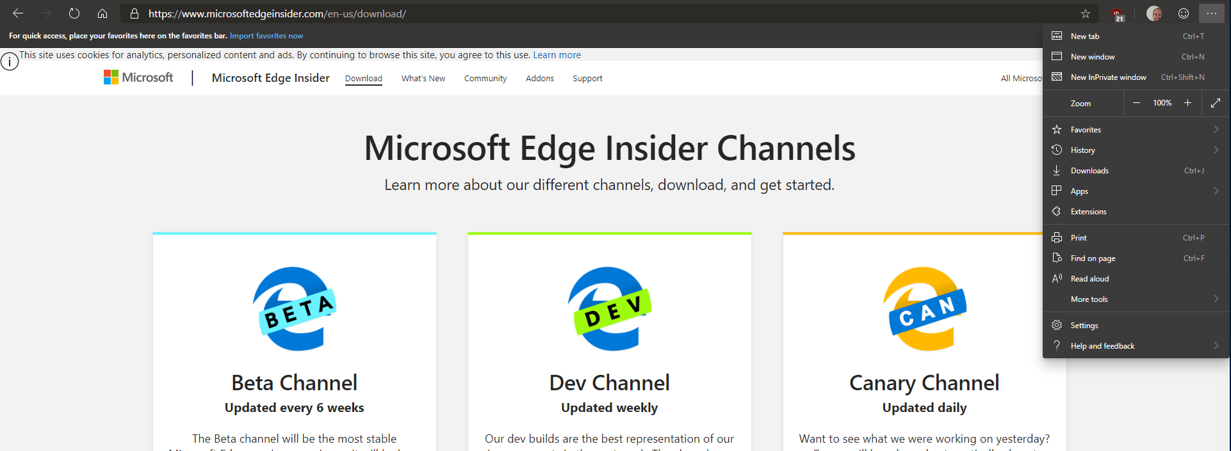This screenshot has width=1231, height=451.
Task: Click the smiley feedback icon
Action: tap(1184, 13)
